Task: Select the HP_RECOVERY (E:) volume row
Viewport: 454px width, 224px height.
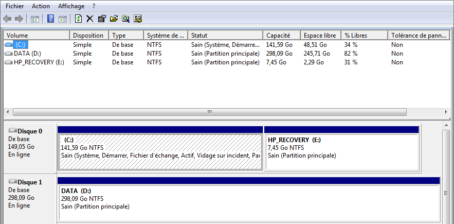Action: [x=227, y=62]
